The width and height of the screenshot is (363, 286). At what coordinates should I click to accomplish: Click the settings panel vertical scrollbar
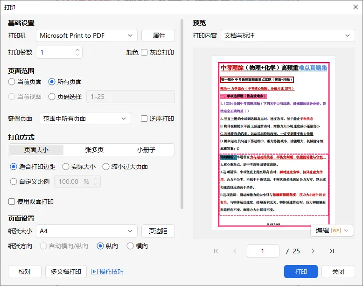tap(181, 114)
